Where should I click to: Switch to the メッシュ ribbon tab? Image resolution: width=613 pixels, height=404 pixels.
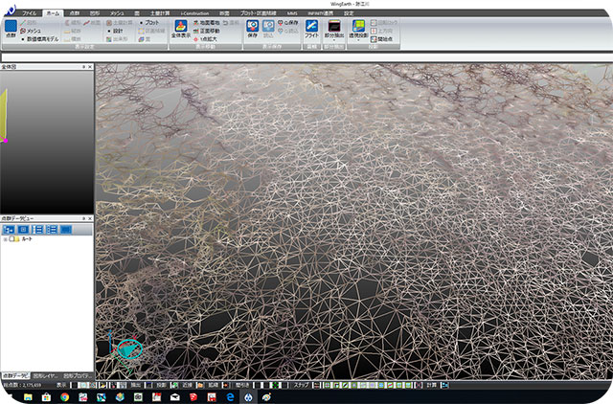pos(116,12)
